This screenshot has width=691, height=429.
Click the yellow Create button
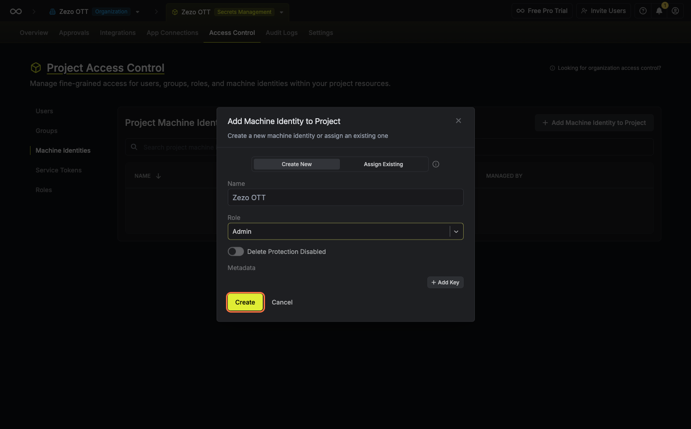coord(245,302)
